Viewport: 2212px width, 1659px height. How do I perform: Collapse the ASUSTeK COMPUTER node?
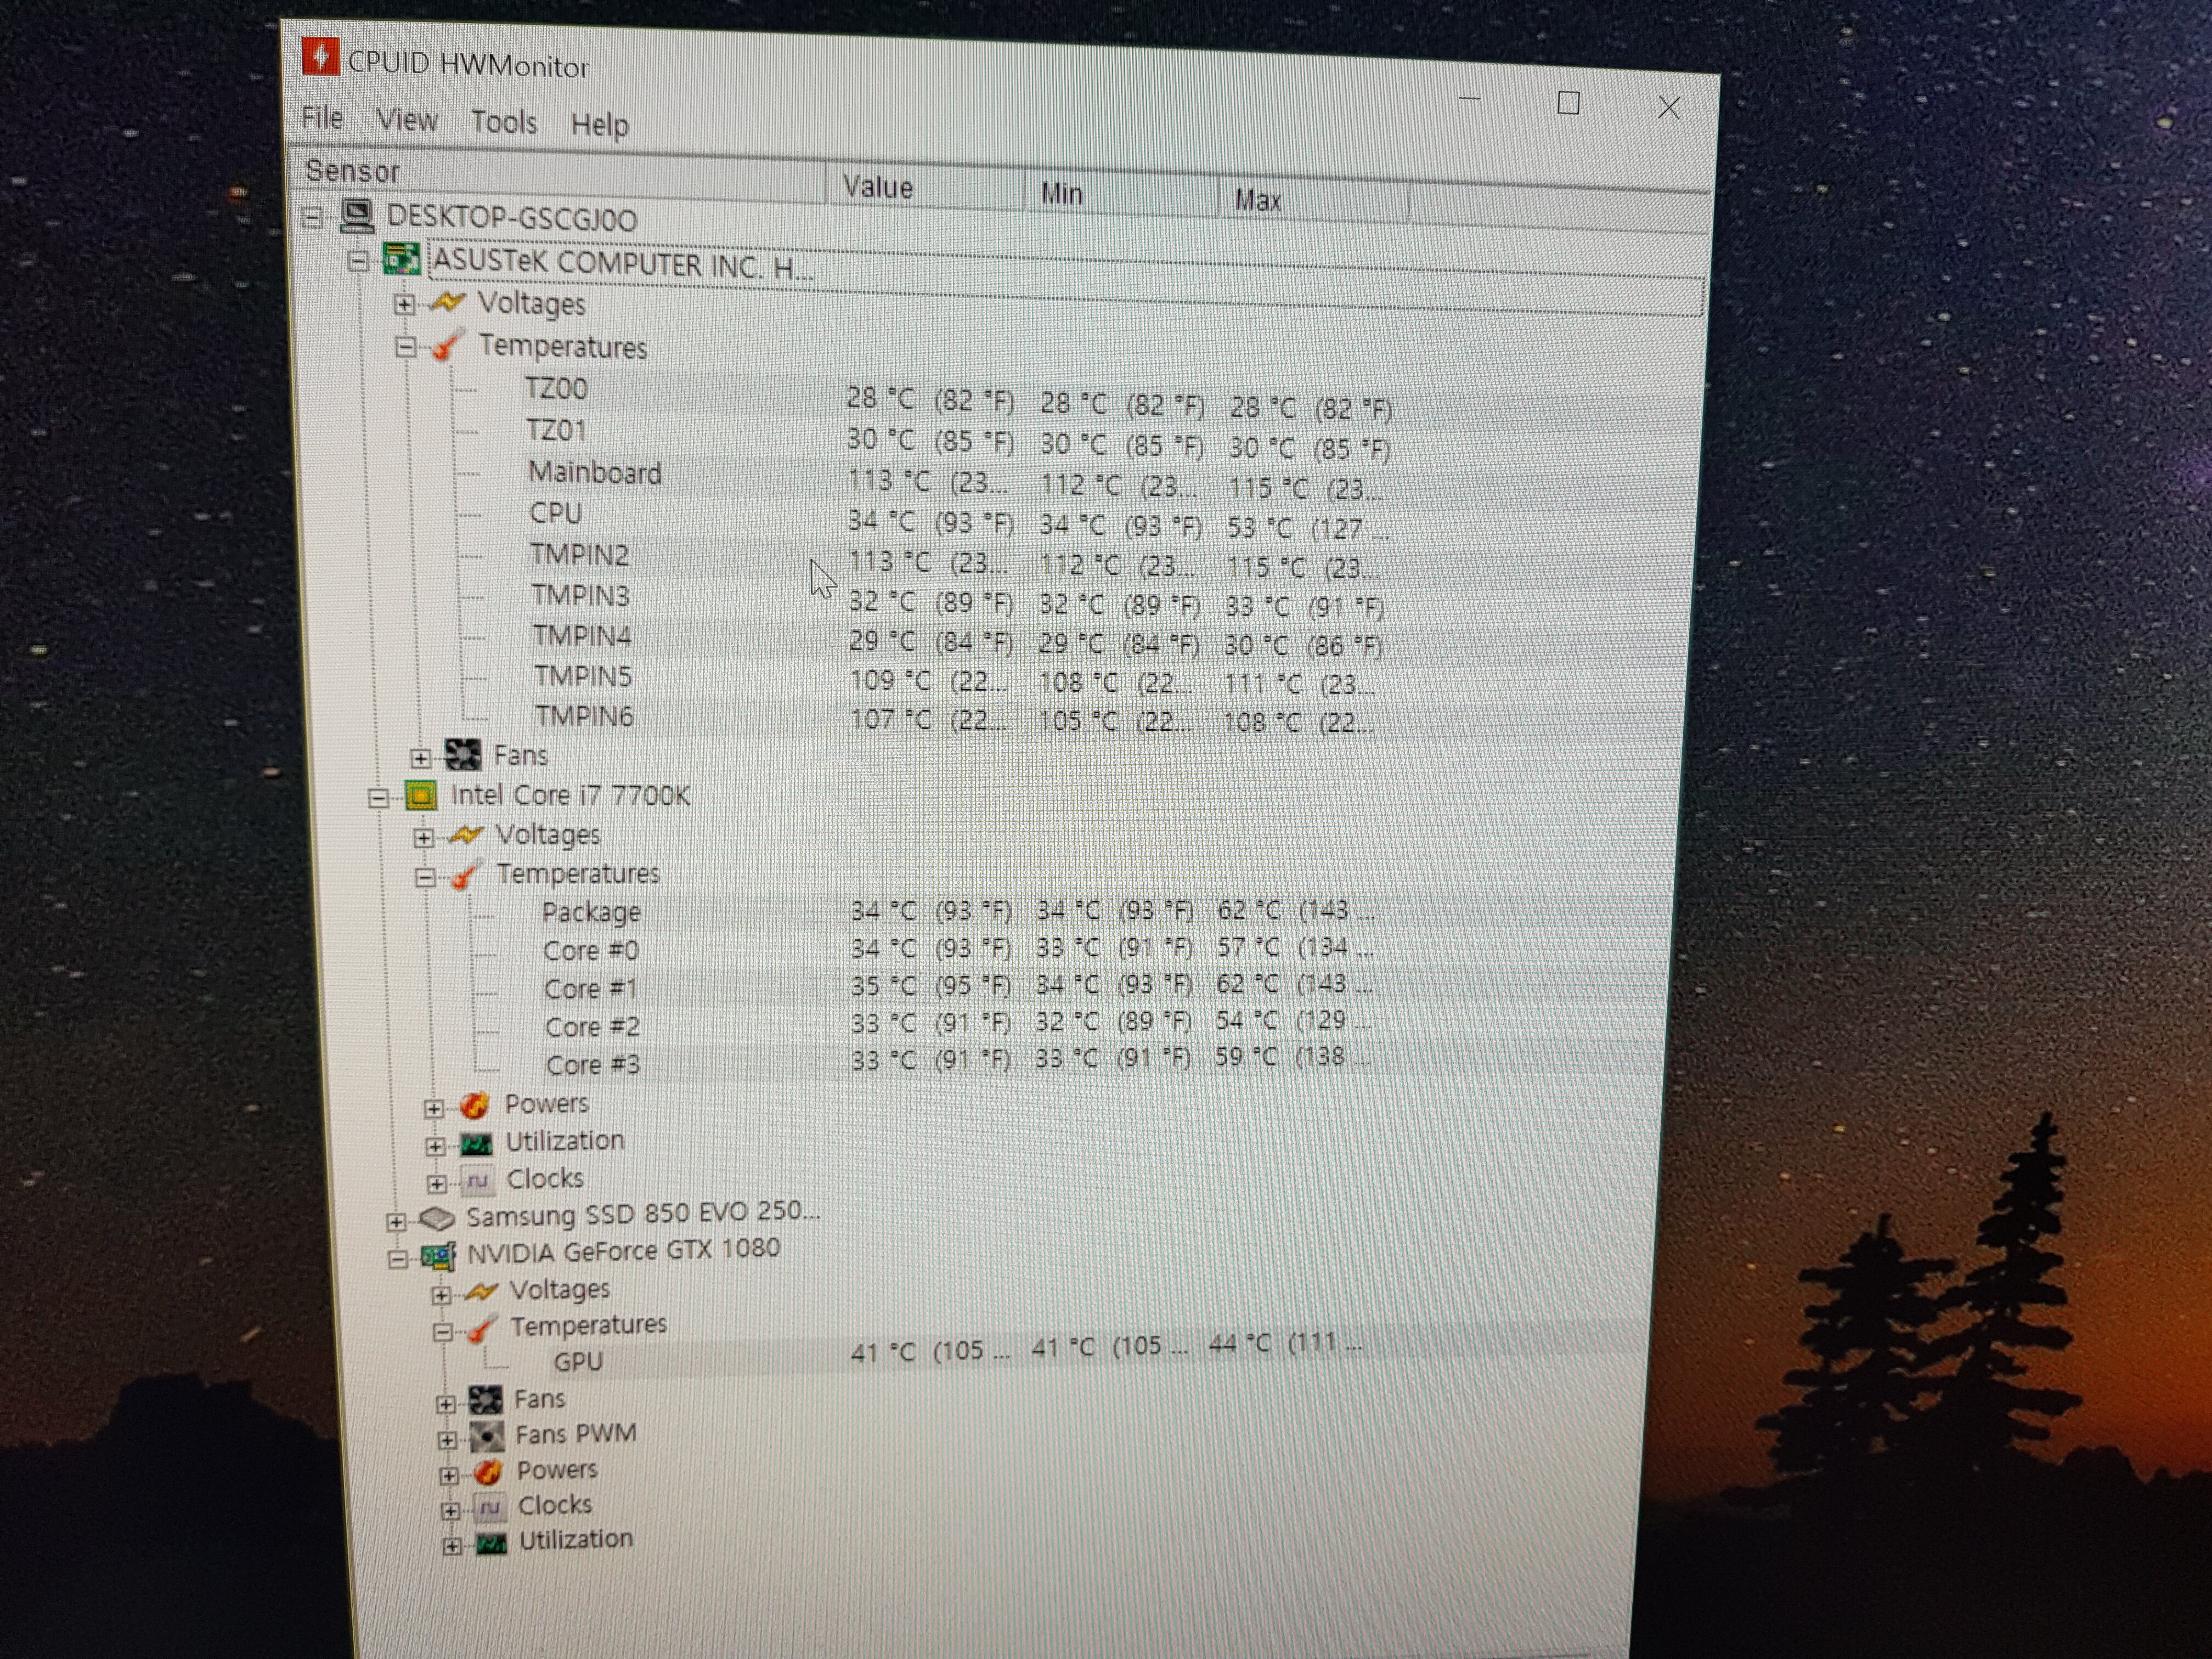click(358, 261)
